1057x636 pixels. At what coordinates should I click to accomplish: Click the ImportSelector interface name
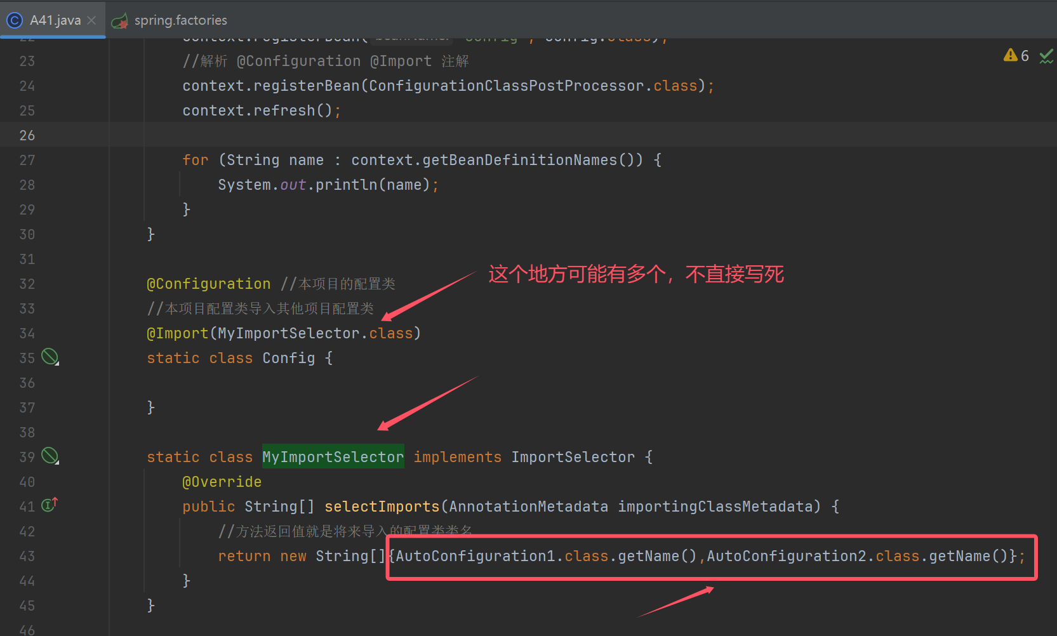point(573,457)
